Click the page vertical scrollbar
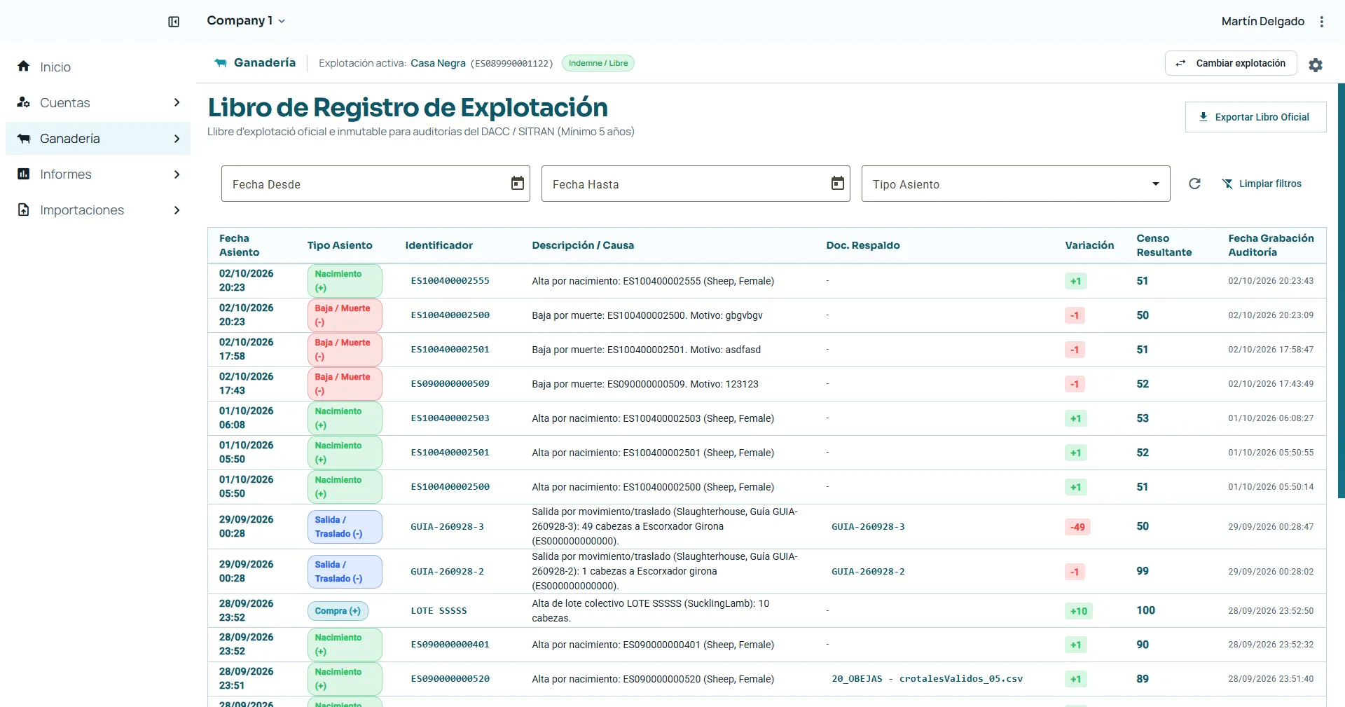Screen dimensions: 1345x707 1341,291
